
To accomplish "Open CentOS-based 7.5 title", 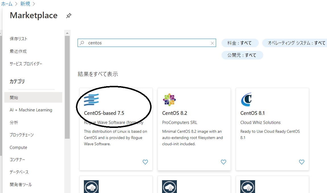I will click(x=104, y=113).
